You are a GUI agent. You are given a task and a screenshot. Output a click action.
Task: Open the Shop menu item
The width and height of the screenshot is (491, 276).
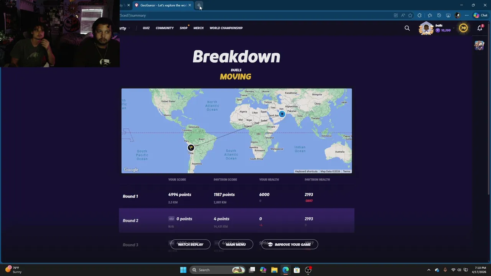(x=183, y=28)
